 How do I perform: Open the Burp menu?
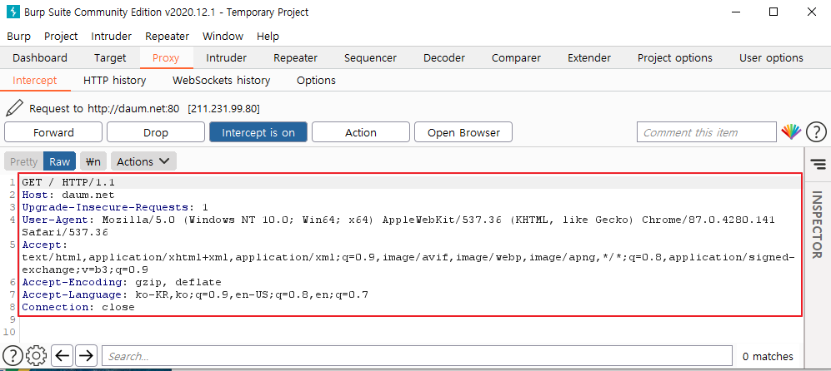point(19,36)
